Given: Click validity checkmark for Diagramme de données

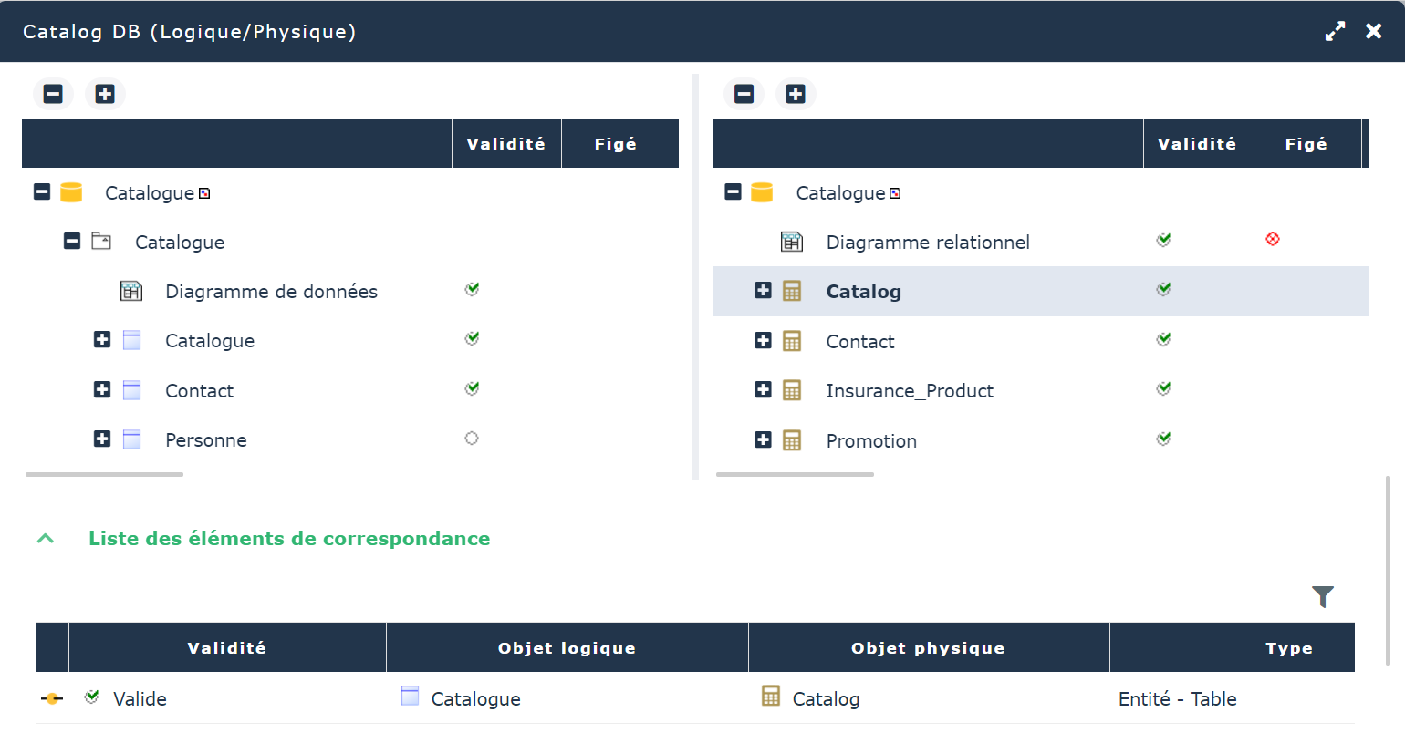Looking at the screenshot, I should [472, 289].
